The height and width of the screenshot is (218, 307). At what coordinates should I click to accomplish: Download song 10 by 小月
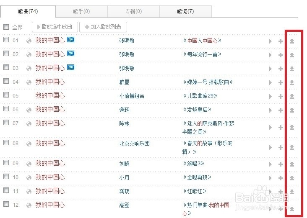click(292, 178)
